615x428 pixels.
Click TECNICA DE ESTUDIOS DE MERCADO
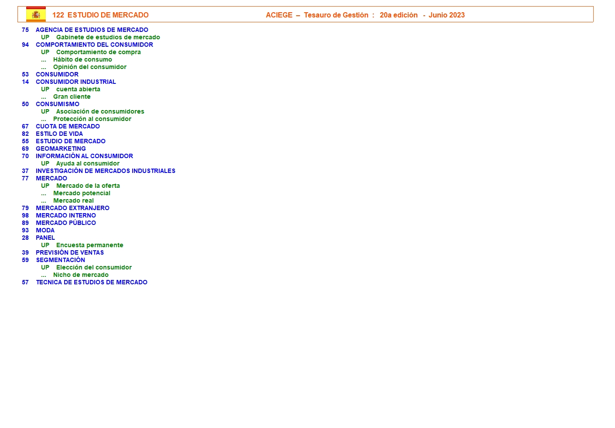click(92, 282)
